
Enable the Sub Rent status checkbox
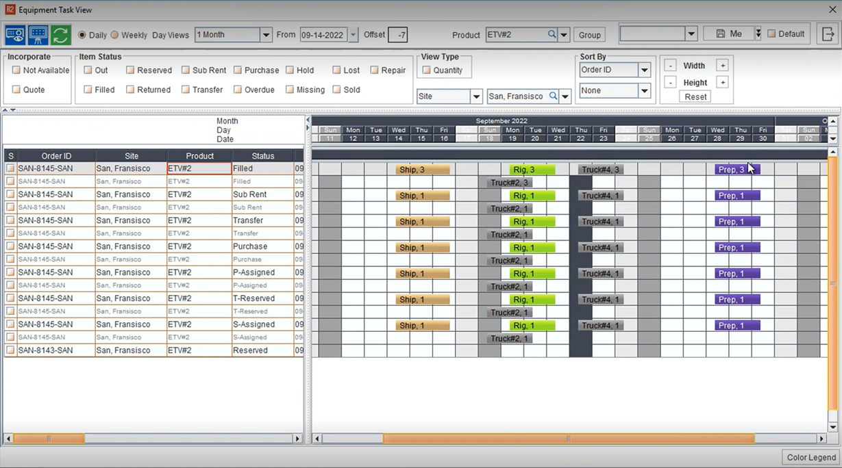pyautogui.click(x=186, y=70)
